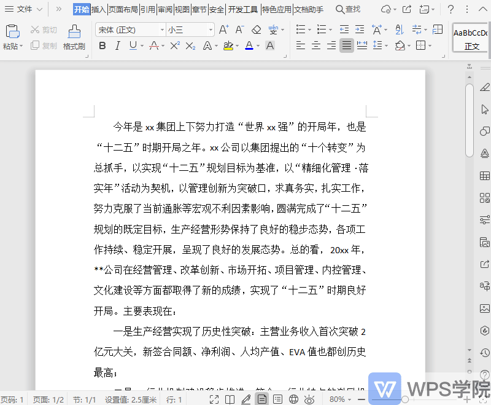This screenshot has height=405, width=491.
Task: Collapse the ribbon with up arrow
Action: [x=483, y=9]
